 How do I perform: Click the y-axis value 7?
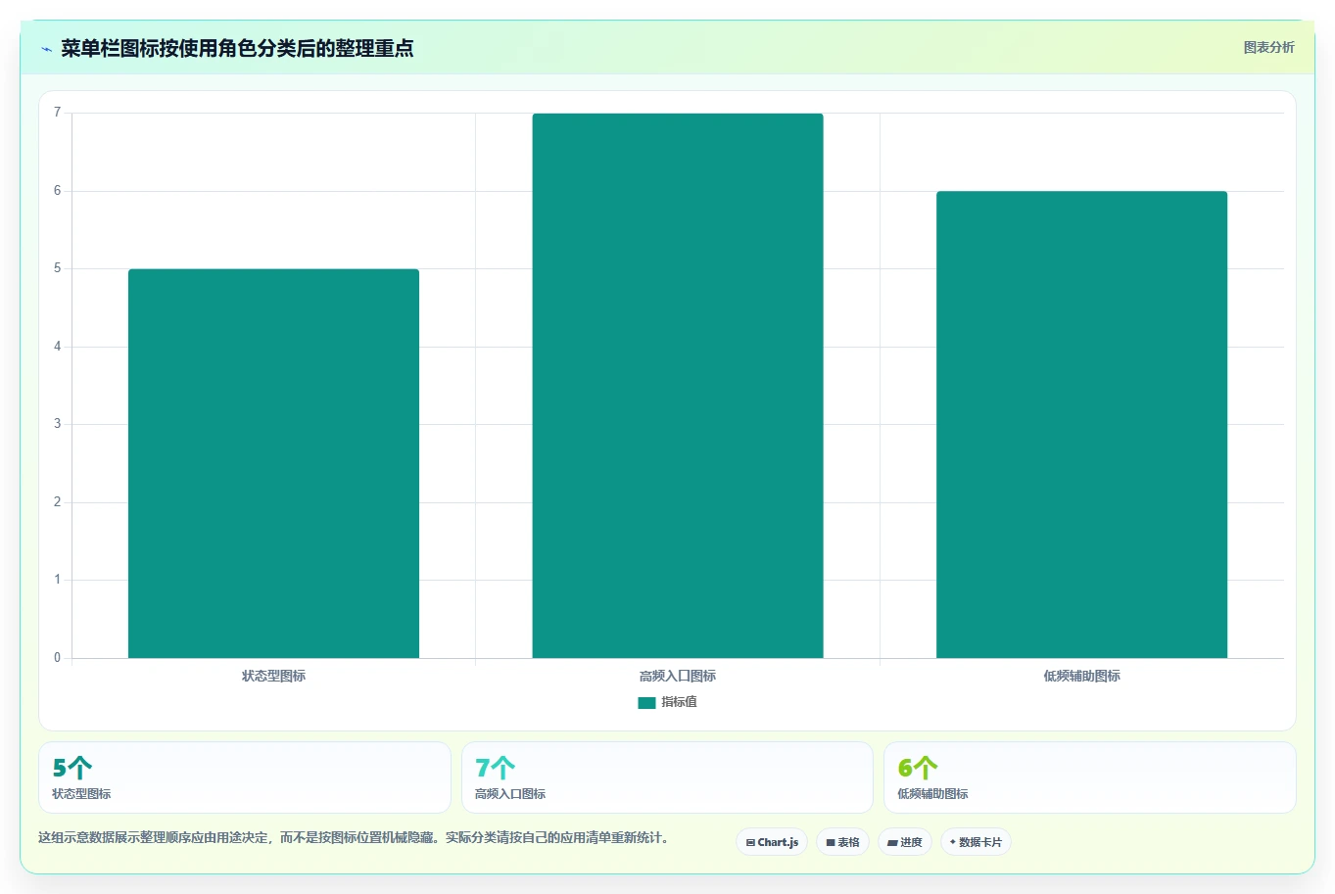click(x=58, y=113)
